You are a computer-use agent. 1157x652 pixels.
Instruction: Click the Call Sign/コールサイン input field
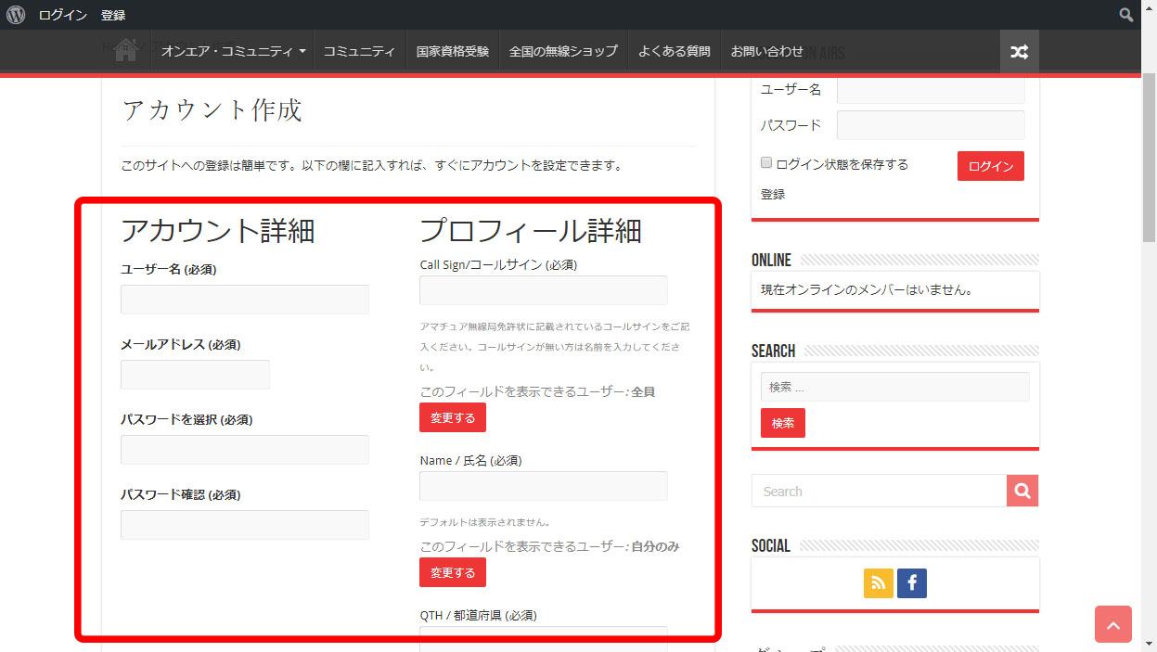(x=543, y=290)
